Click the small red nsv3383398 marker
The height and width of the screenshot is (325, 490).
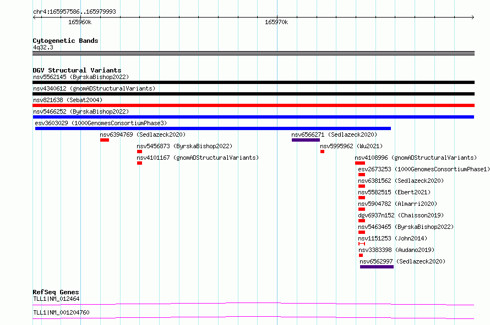[x=361, y=255]
